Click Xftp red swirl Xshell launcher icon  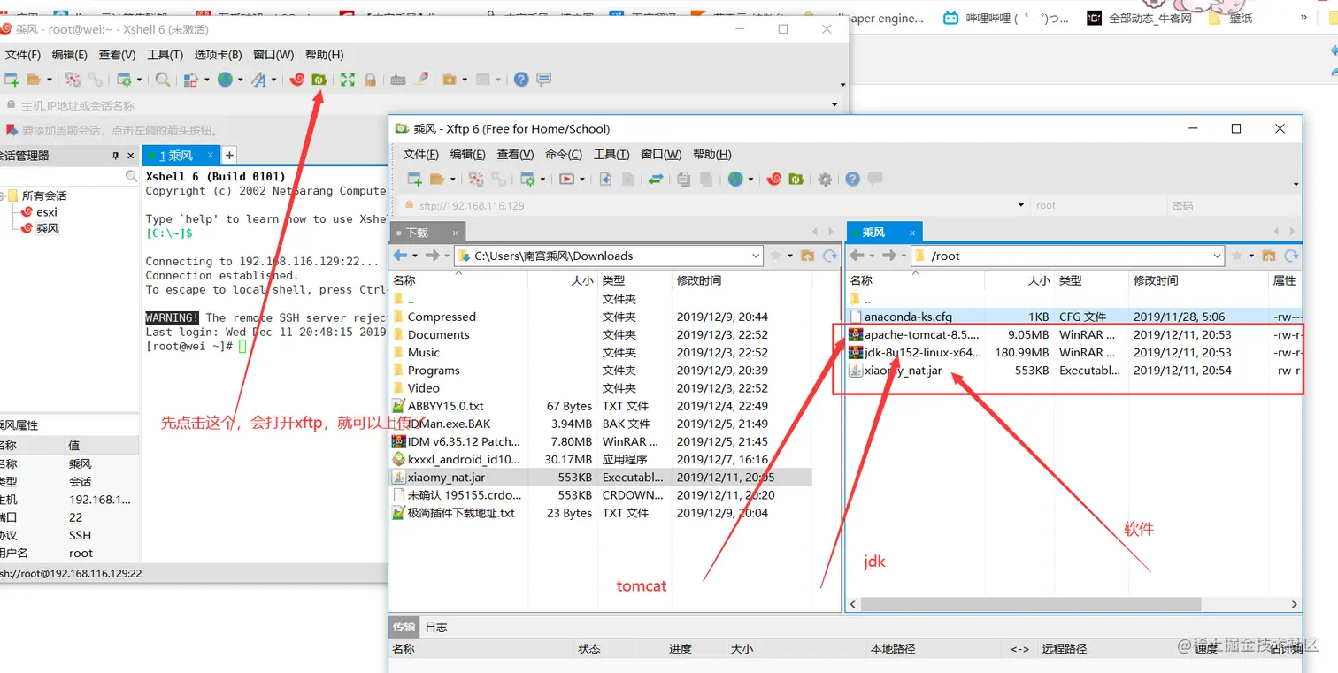pos(774,179)
